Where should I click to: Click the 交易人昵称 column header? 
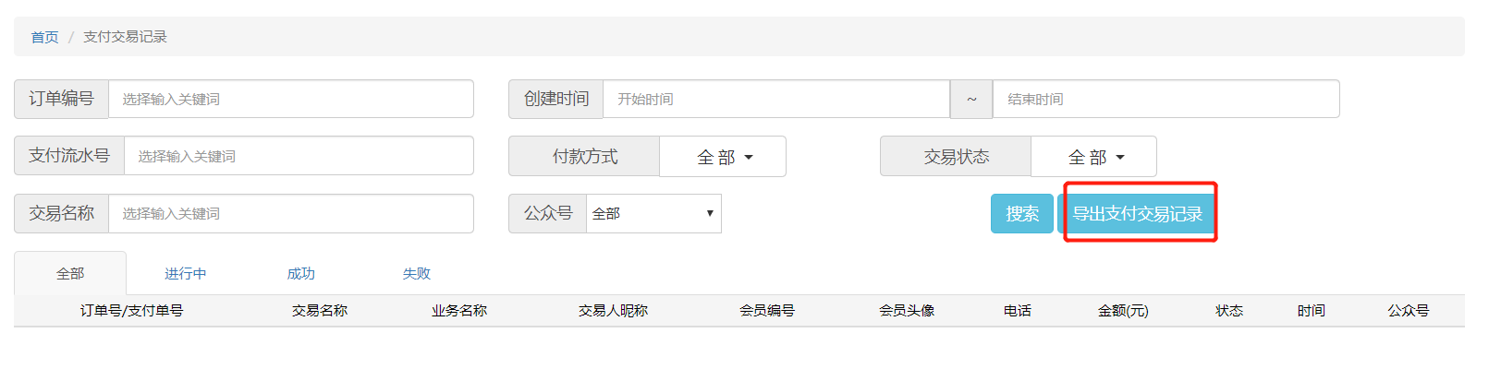click(613, 311)
